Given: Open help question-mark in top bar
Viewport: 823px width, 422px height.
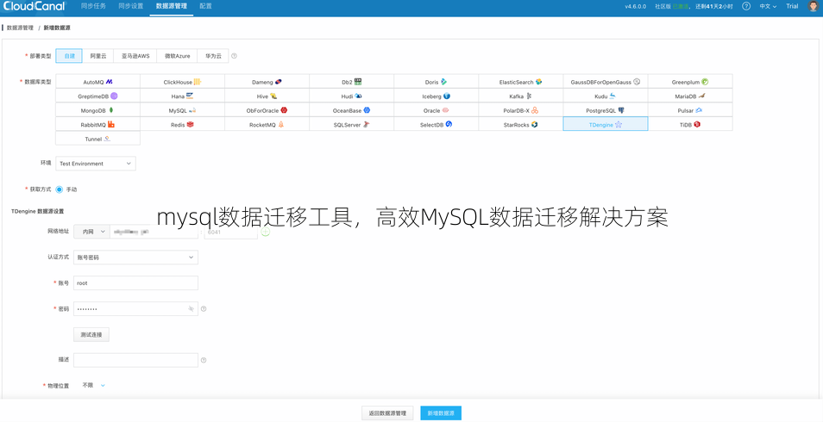Looking at the screenshot, I should click(x=746, y=6).
